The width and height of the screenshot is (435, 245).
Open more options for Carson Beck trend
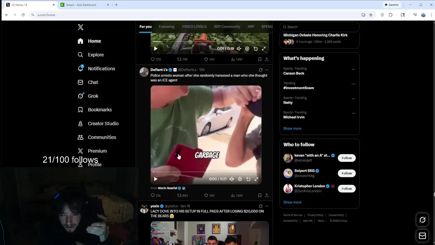coord(353,69)
